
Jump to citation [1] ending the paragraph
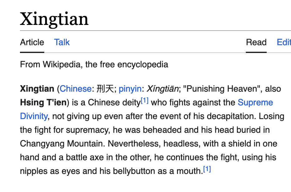point(207,169)
